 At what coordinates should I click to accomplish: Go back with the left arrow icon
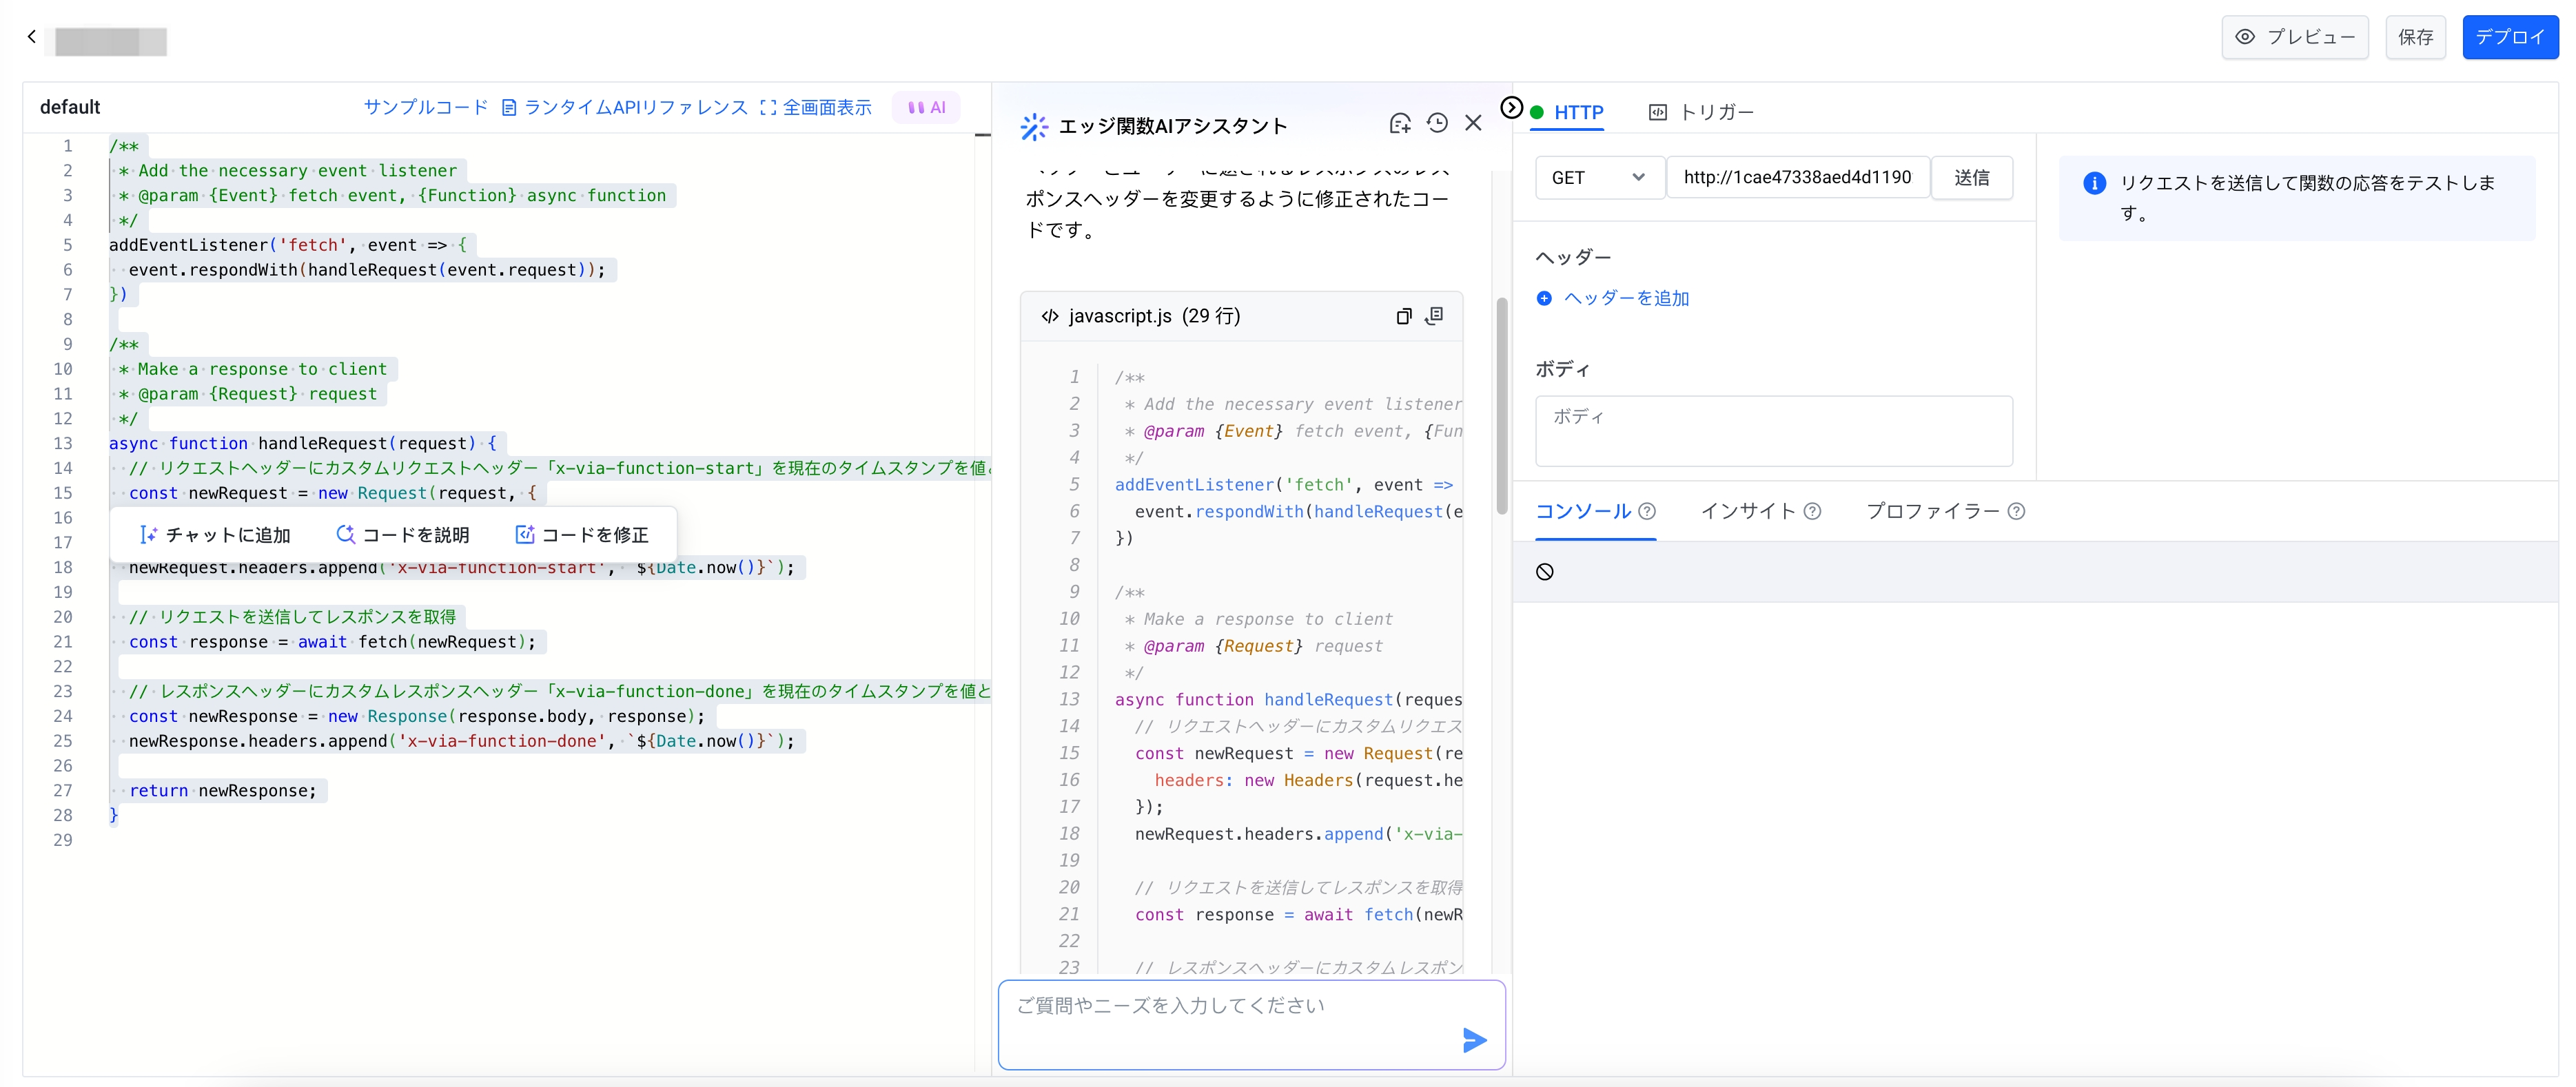point(32,38)
